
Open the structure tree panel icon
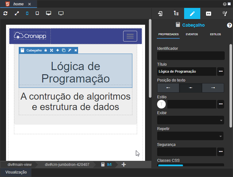tap(176, 13)
